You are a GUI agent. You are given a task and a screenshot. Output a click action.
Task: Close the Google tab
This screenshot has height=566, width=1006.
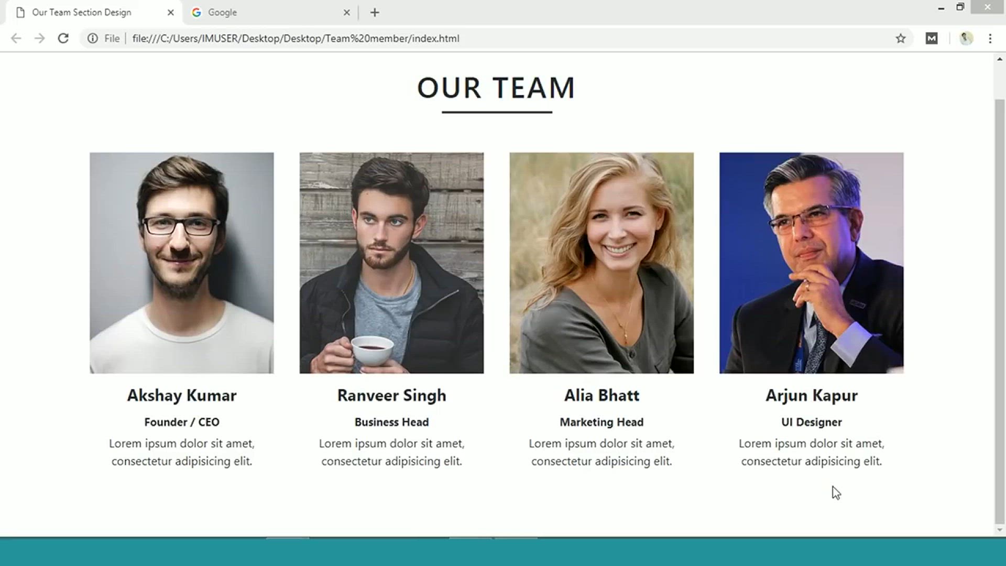click(x=346, y=13)
